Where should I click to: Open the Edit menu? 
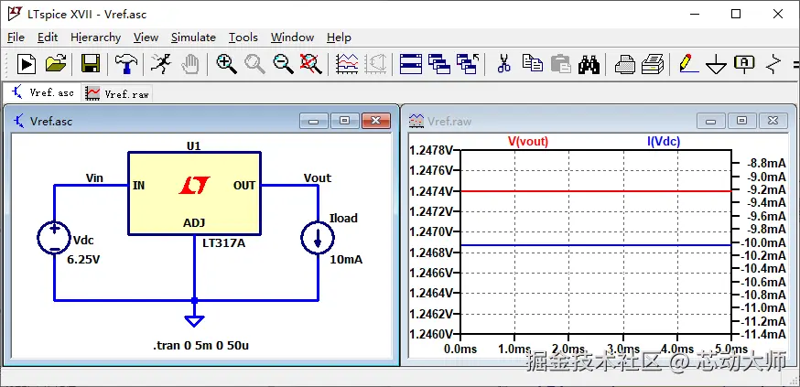[48, 38]
